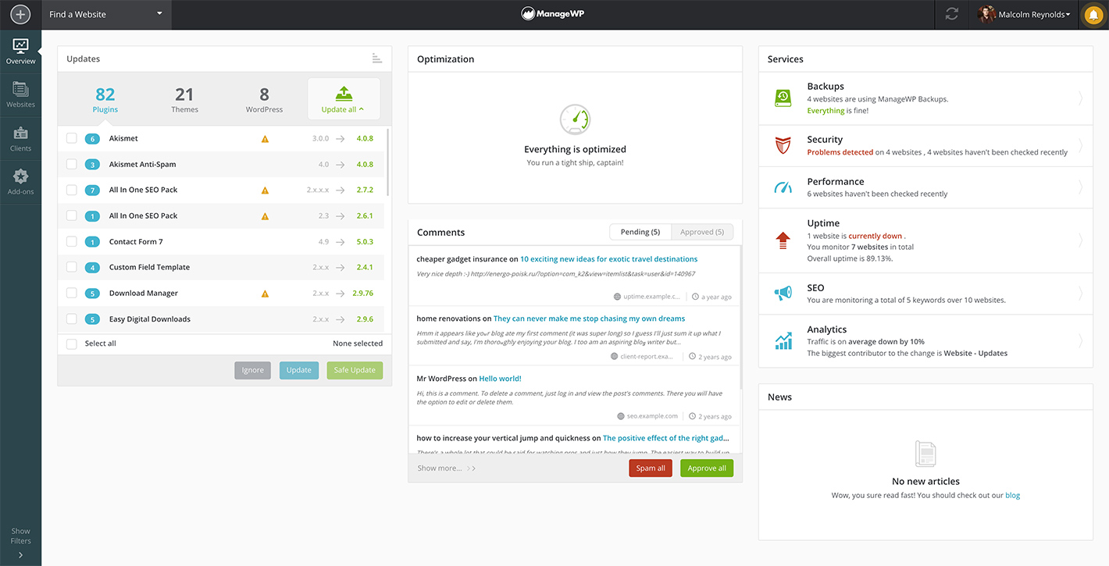Expand the Uptime service chevron

pyautogui.click(x=1081, y=240)
